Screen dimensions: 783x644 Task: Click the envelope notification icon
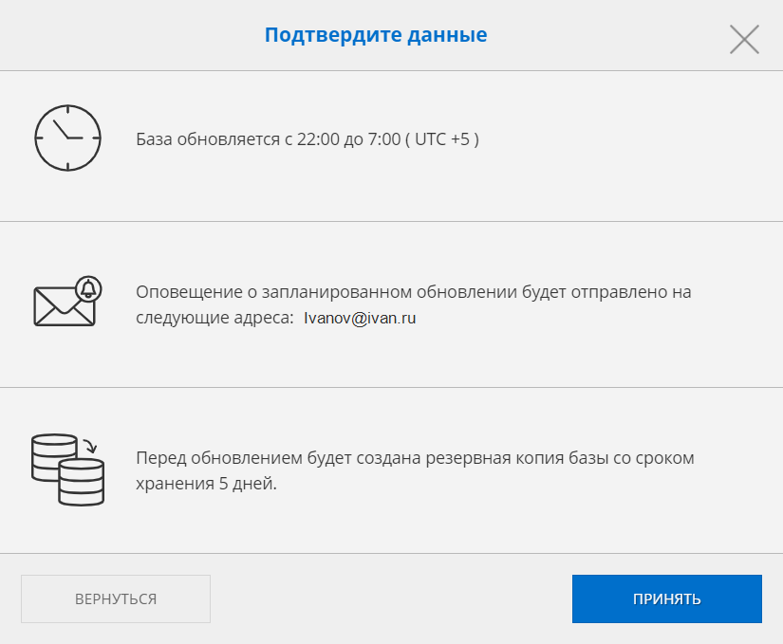(65, 305)
